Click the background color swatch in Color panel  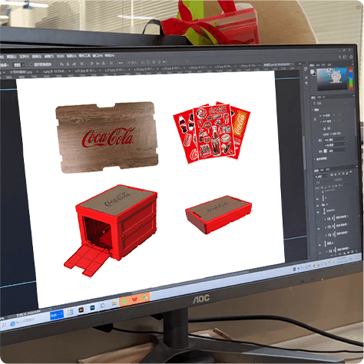point(315,74)
